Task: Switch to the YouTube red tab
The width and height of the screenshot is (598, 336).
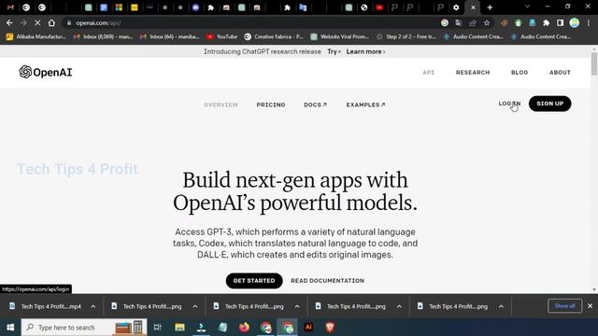Action: click(x=379, y=7)
